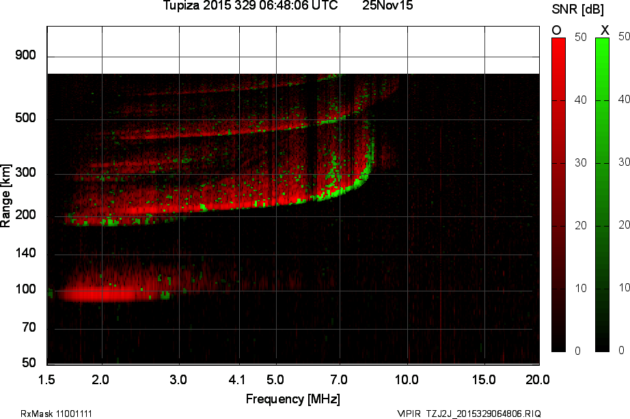Click the '500' range tick label
The image size is (630, 419).
[x=25, y=118]
